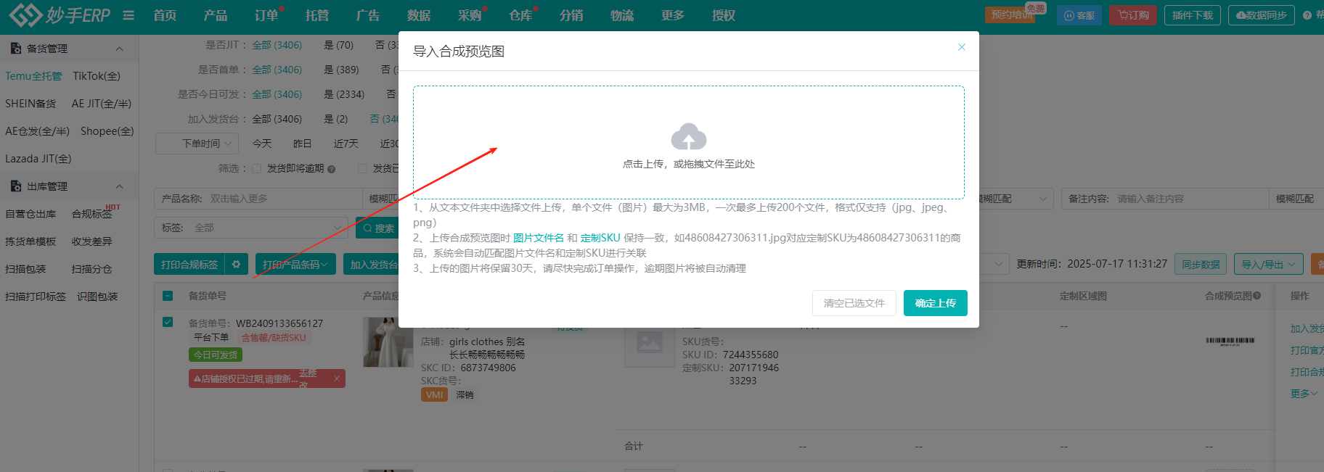Open 拣货单模板 in the sidebar
The height and width of the screenshot is (472, 1324).
[30, 241]
